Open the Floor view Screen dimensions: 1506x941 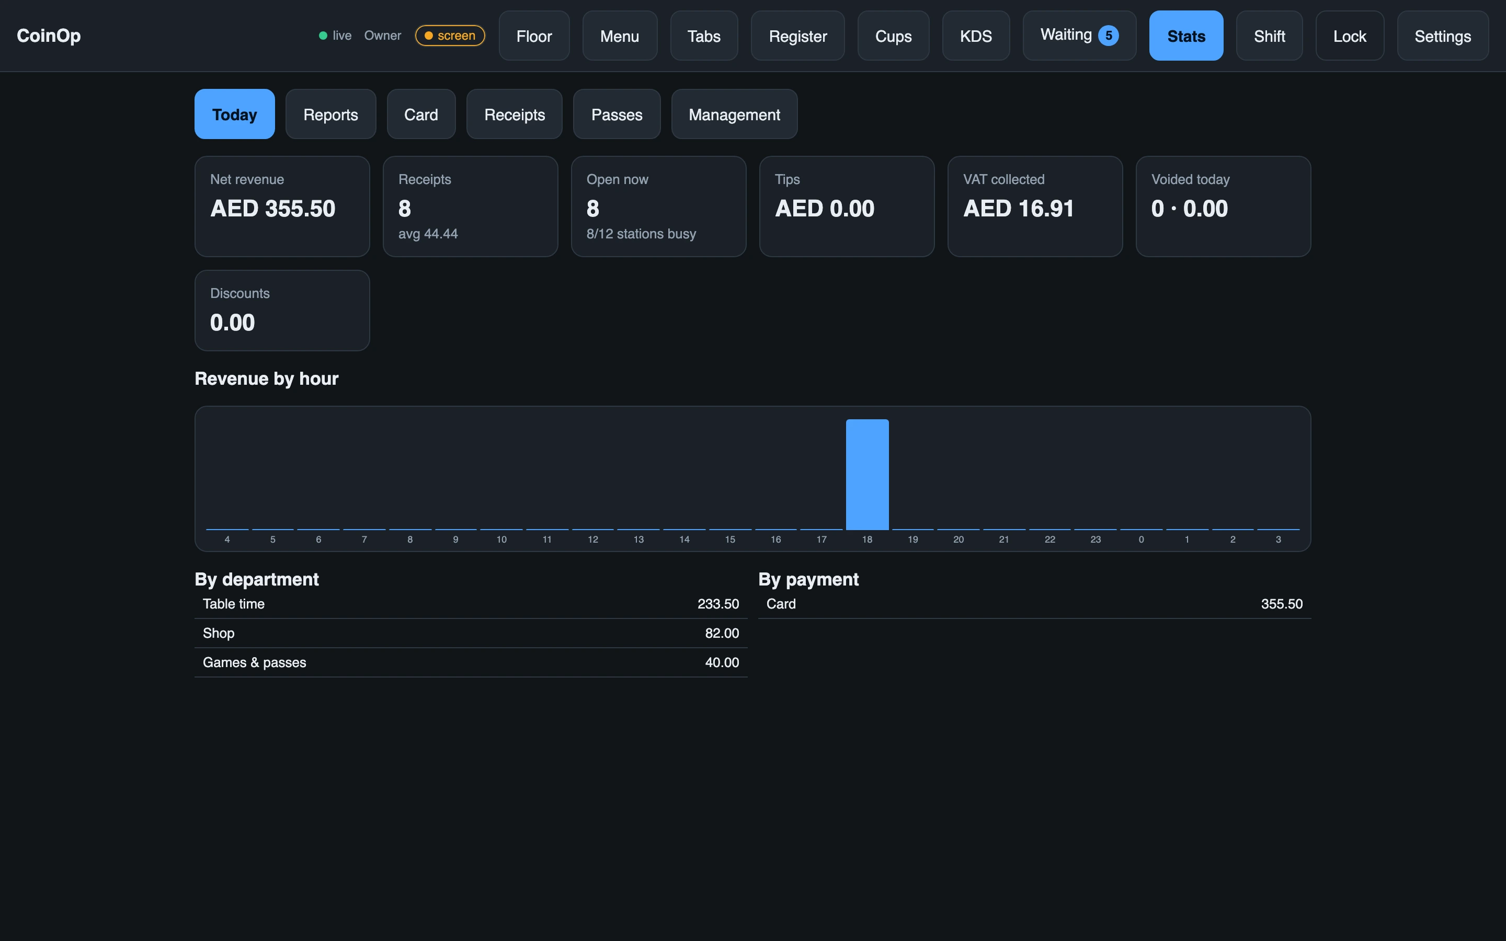pos(534,36)
